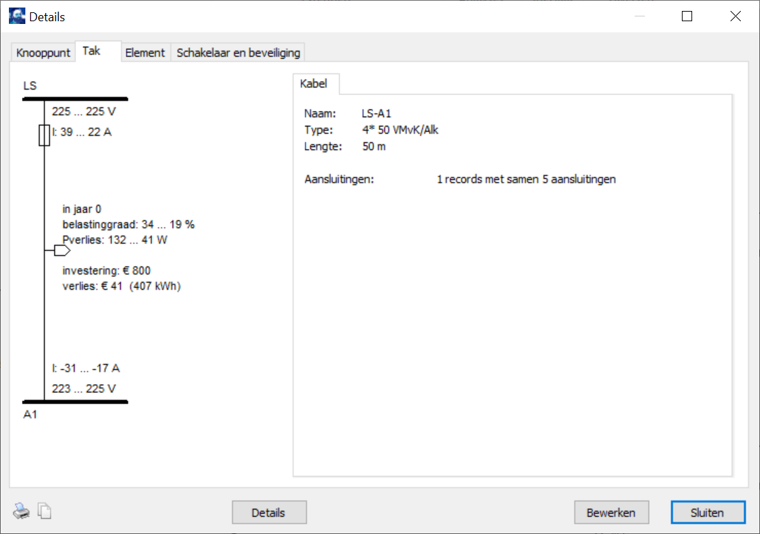The image size is (760, 534).
Task: Select the Kabel tab
Action: 314,84
